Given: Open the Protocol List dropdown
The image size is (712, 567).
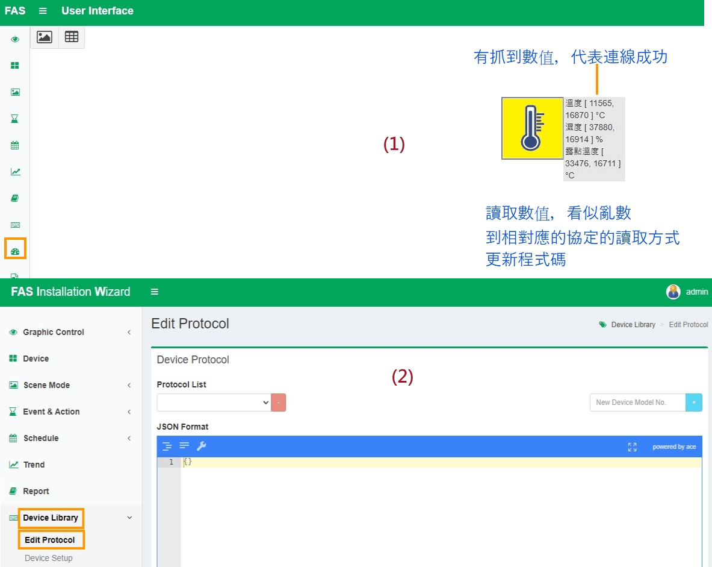Looking at the screenshot, I should click(x=214, y=403).
